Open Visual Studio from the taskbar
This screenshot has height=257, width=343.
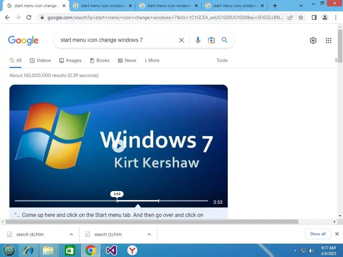pos(111,250)
